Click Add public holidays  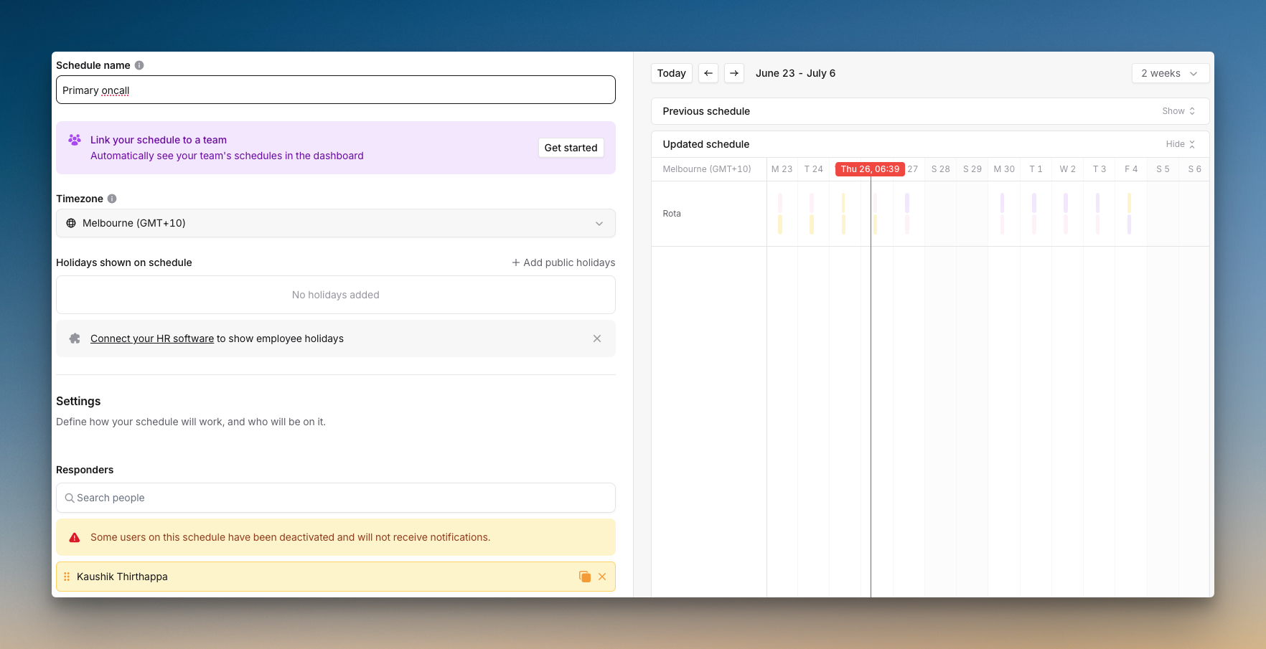(563, 262)
